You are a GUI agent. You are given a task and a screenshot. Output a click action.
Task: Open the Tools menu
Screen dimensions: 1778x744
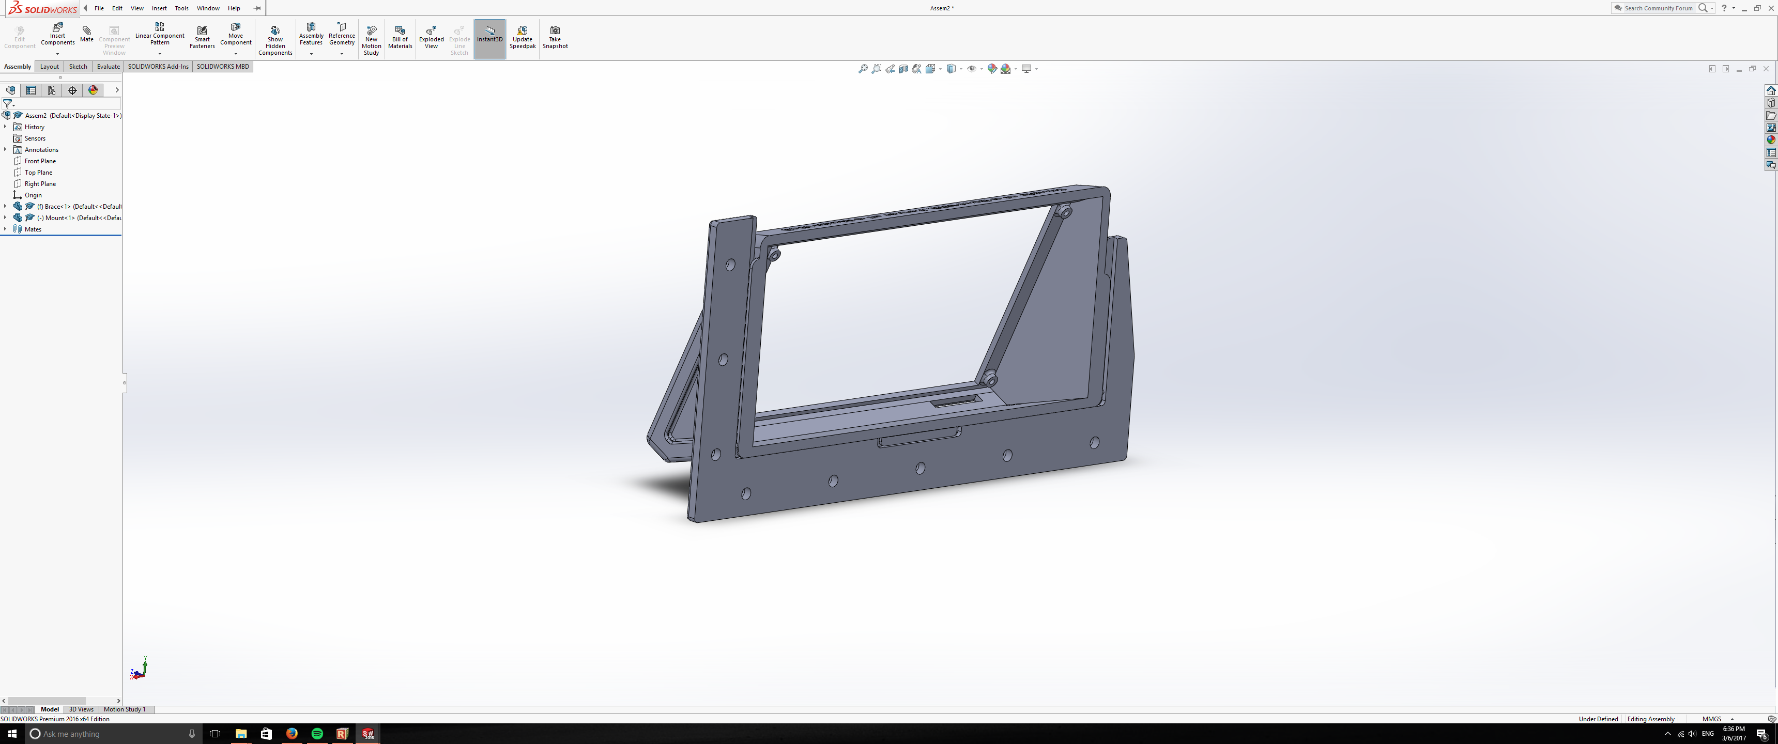coord(181,8)
